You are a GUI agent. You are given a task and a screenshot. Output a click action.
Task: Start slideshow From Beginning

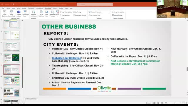5,14
